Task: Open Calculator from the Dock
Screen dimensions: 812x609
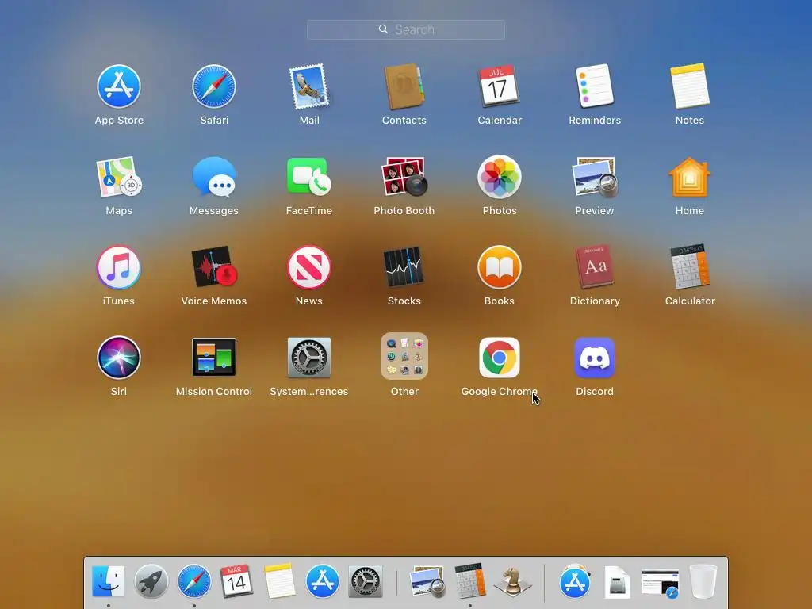Action: tap(470, 581)
